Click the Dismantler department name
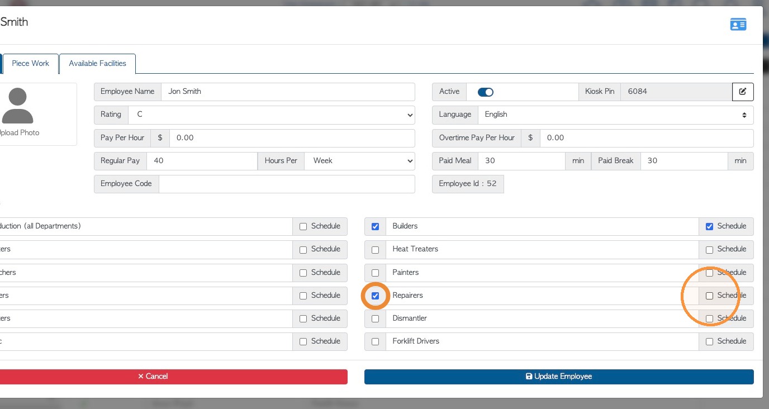 [410, 318]
